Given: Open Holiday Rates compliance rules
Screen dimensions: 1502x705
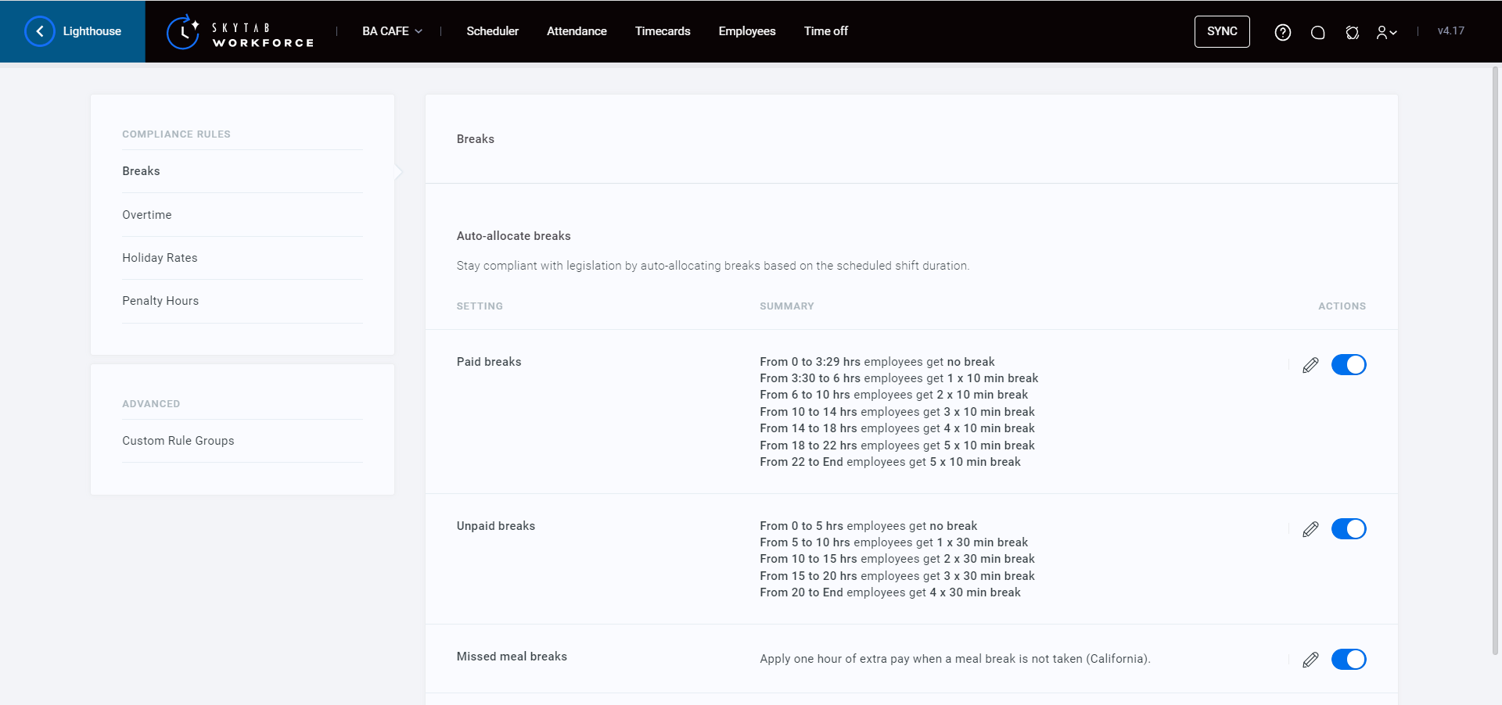Looking at the screenshot, I should pos(160,258).
